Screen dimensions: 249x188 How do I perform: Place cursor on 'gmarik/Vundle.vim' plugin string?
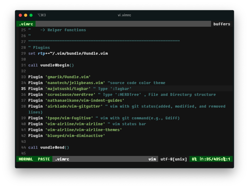pyautogui.click(x=68, y=77)
